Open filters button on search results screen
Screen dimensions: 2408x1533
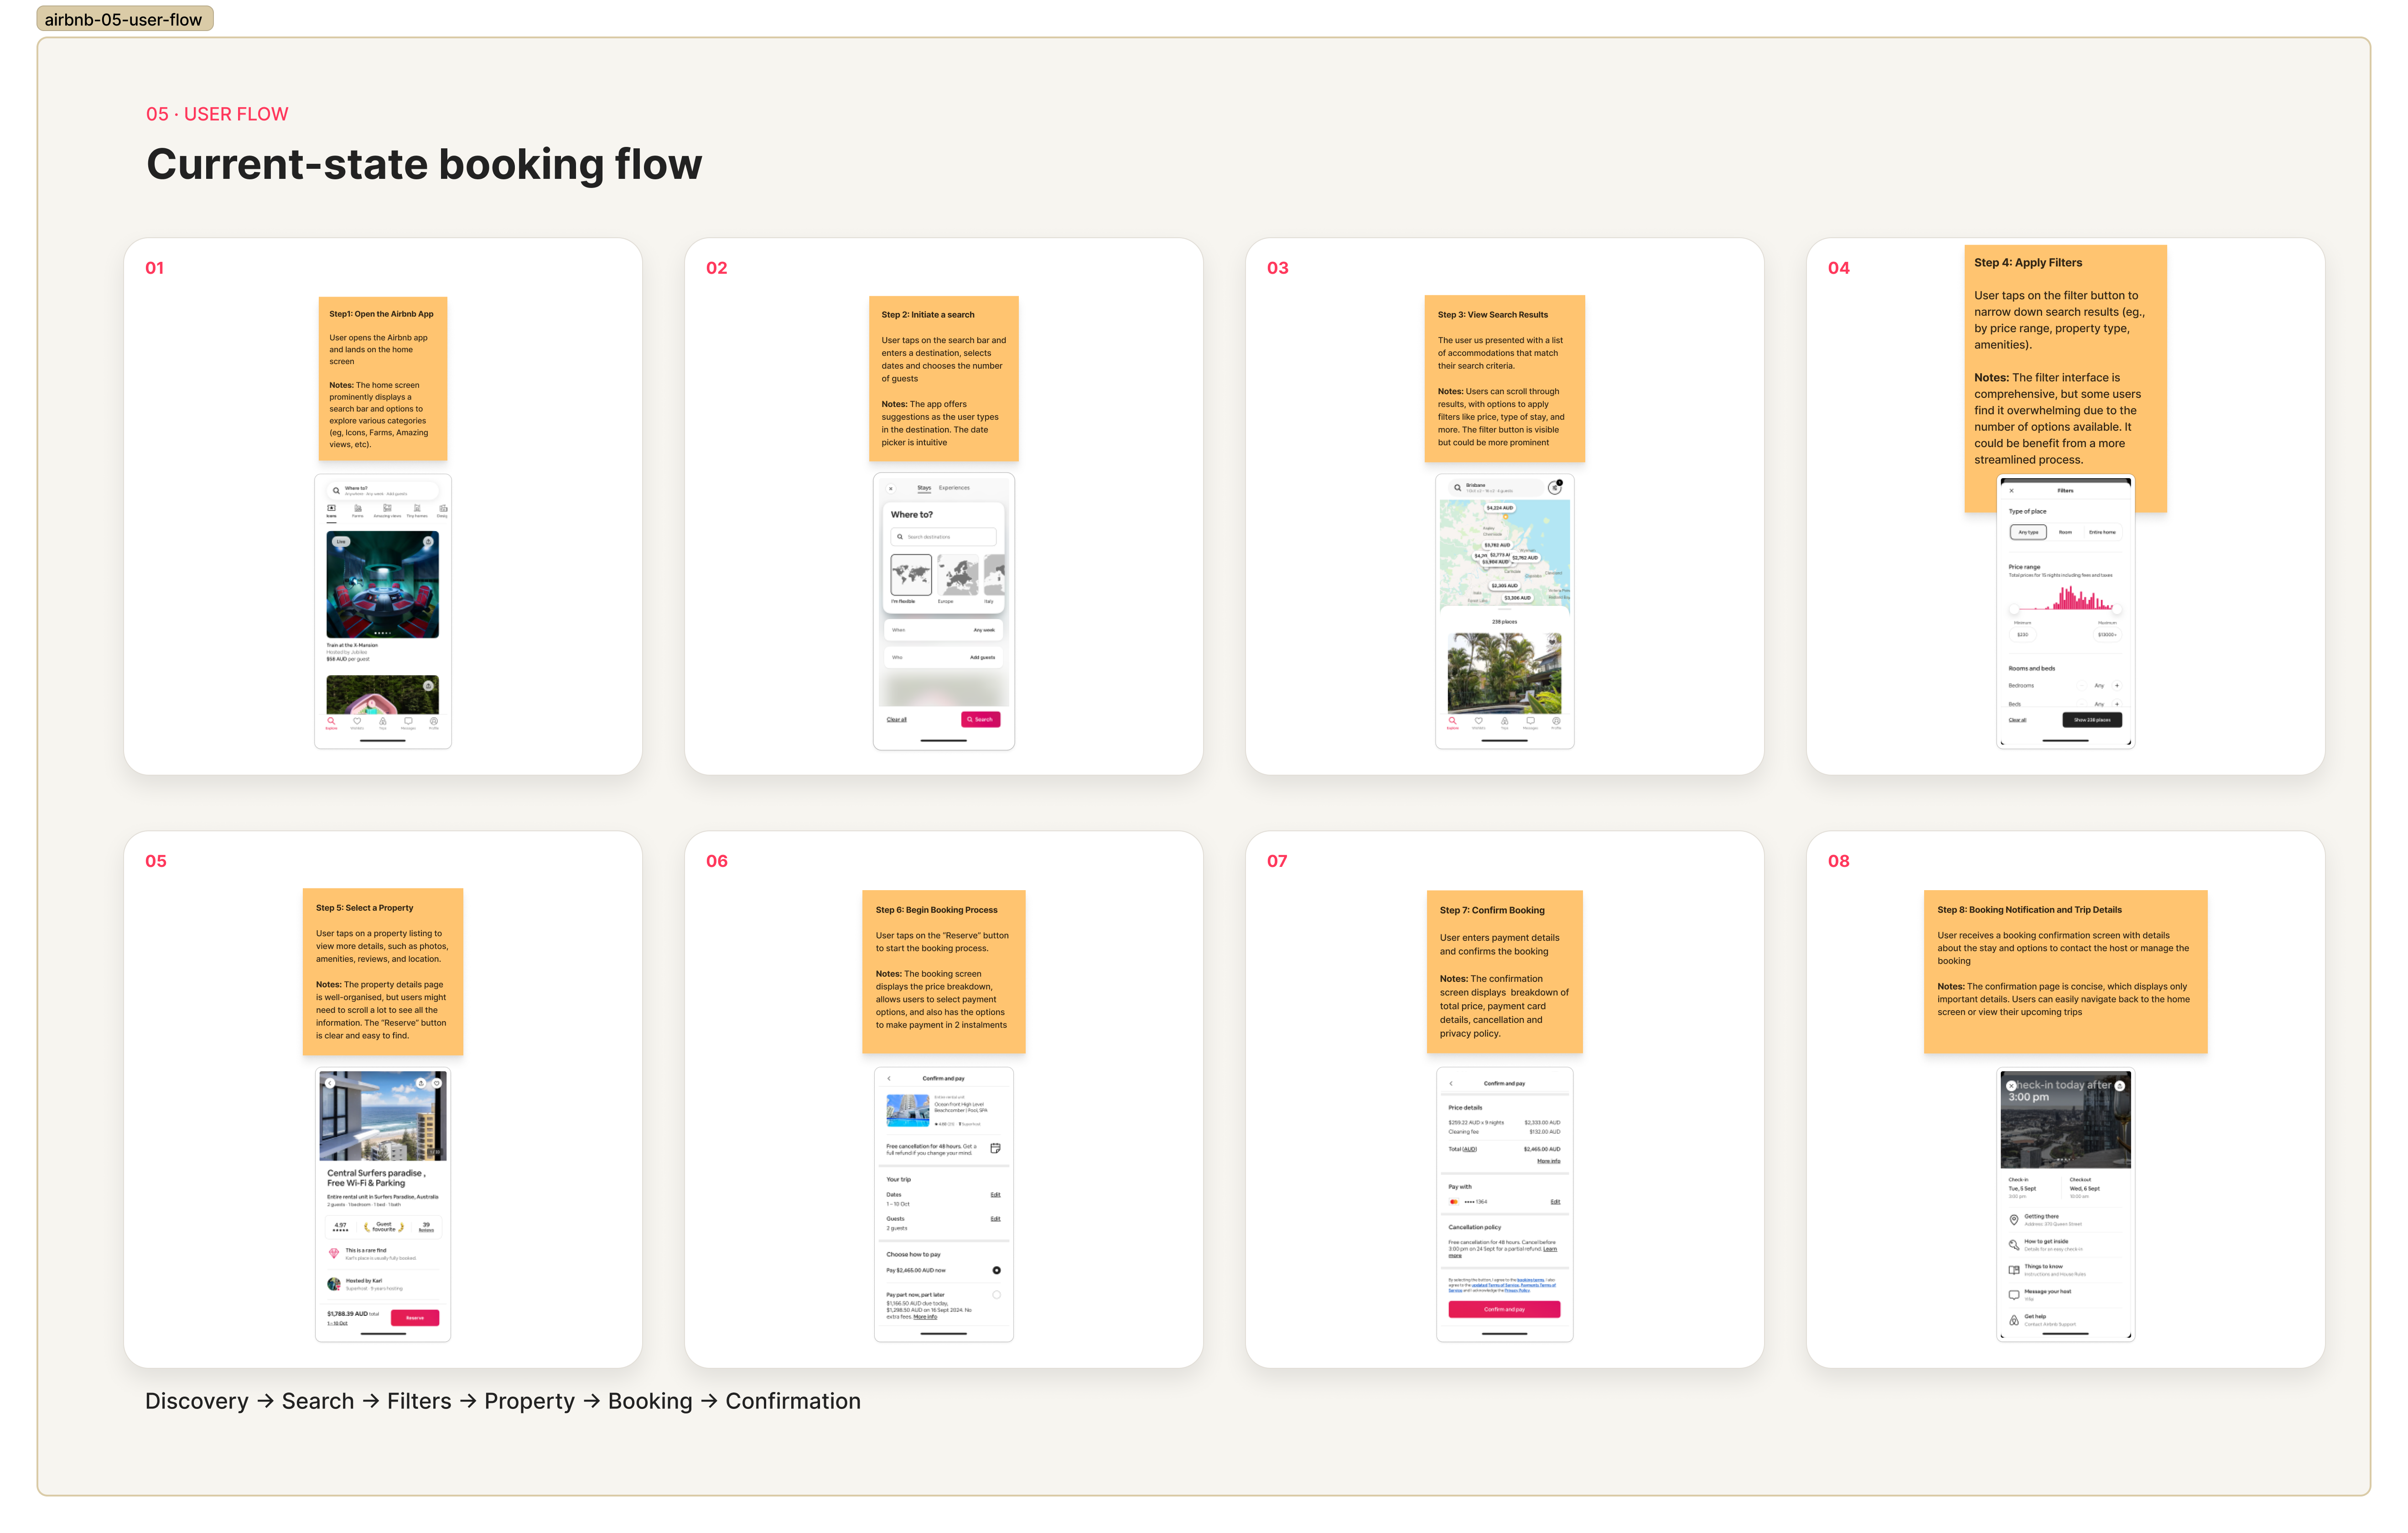(1555, 488)
